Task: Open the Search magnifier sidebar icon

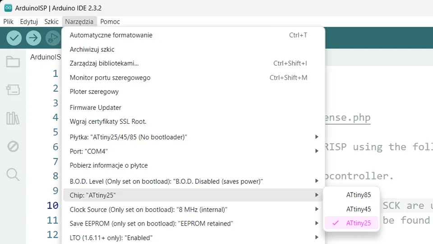Action: [x=13, y=174]
